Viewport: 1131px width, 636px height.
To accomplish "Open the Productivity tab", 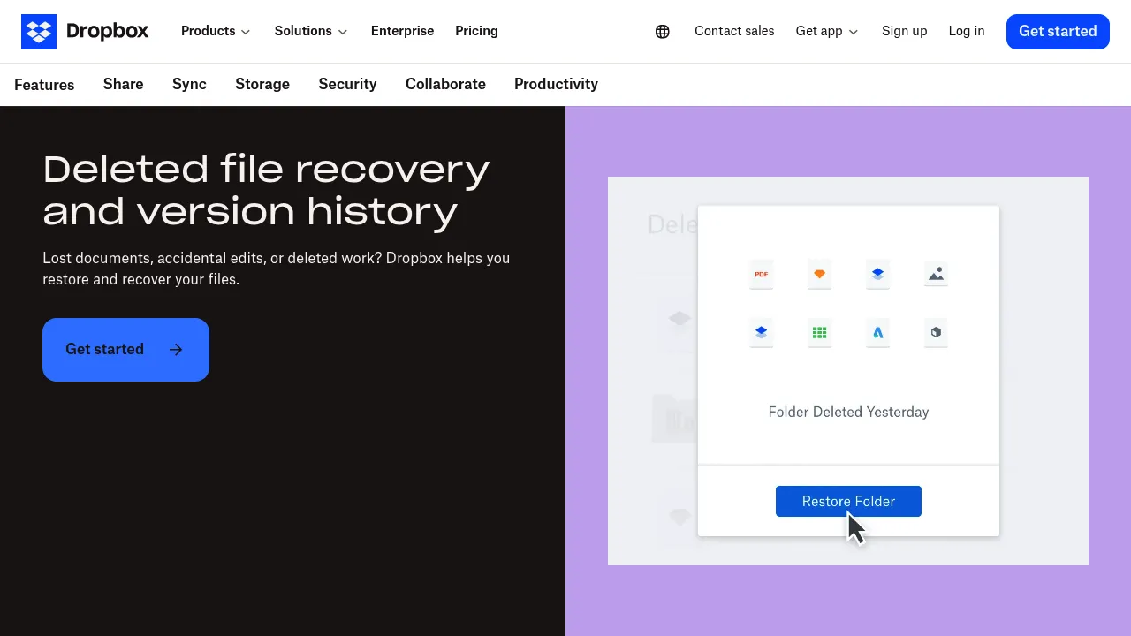I will click(556, 84).
